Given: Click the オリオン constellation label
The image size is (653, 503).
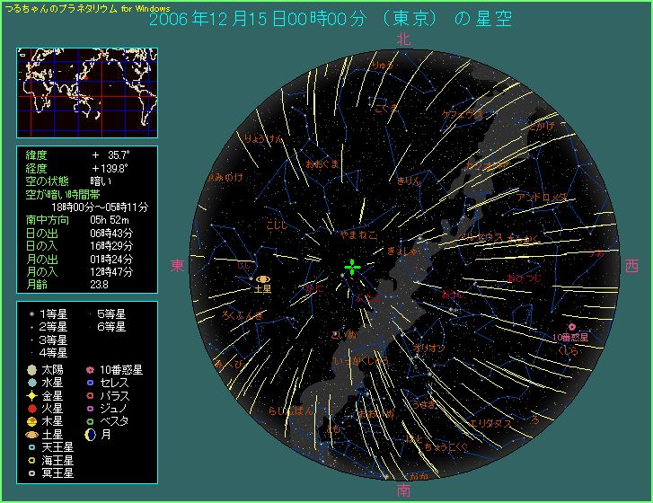Looking at the screenshot, I should 429,348.
